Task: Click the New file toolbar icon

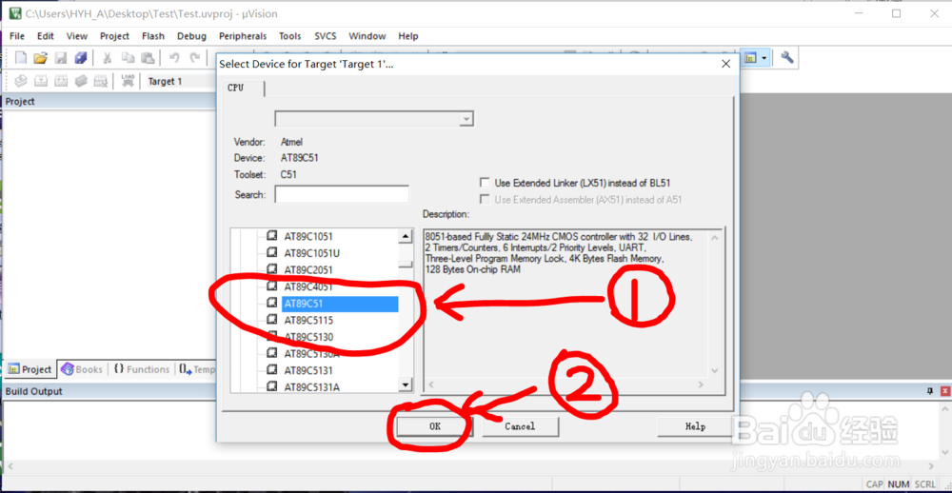Action: click(x=21, y=58)
